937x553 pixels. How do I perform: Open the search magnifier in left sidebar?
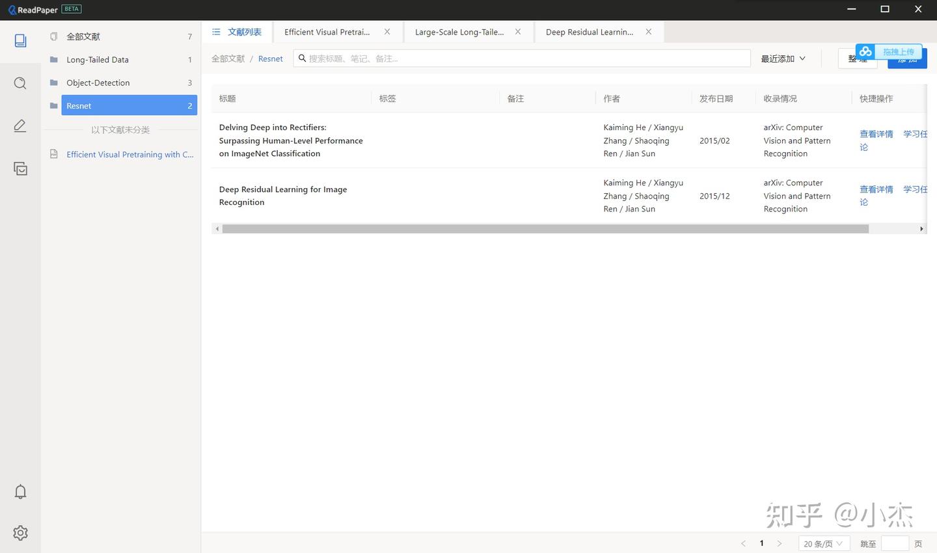tap(20, 83)
